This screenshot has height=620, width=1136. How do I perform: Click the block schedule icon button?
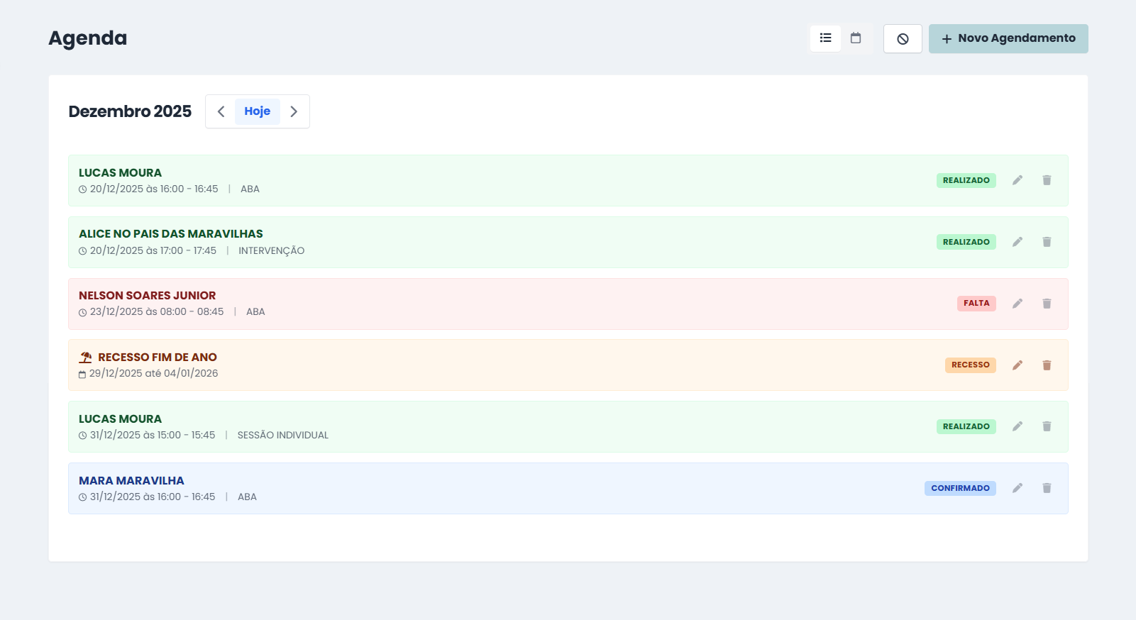[x=903, y=39]
